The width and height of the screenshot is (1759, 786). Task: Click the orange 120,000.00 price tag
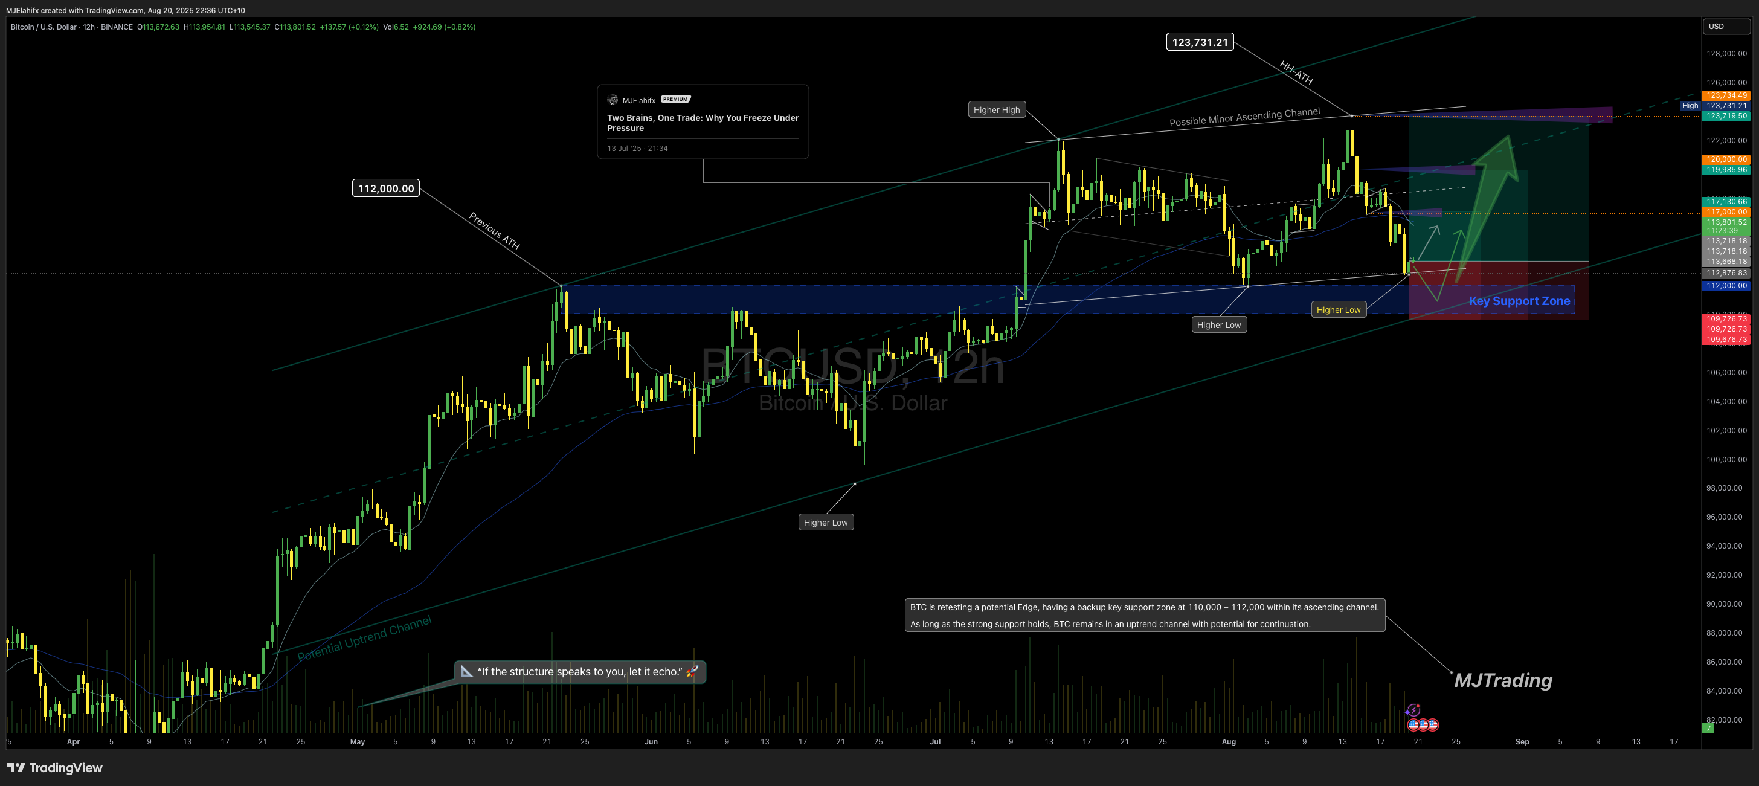1726,159
